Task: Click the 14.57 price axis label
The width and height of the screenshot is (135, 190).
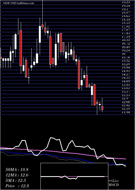Action: tap(126, 74)
